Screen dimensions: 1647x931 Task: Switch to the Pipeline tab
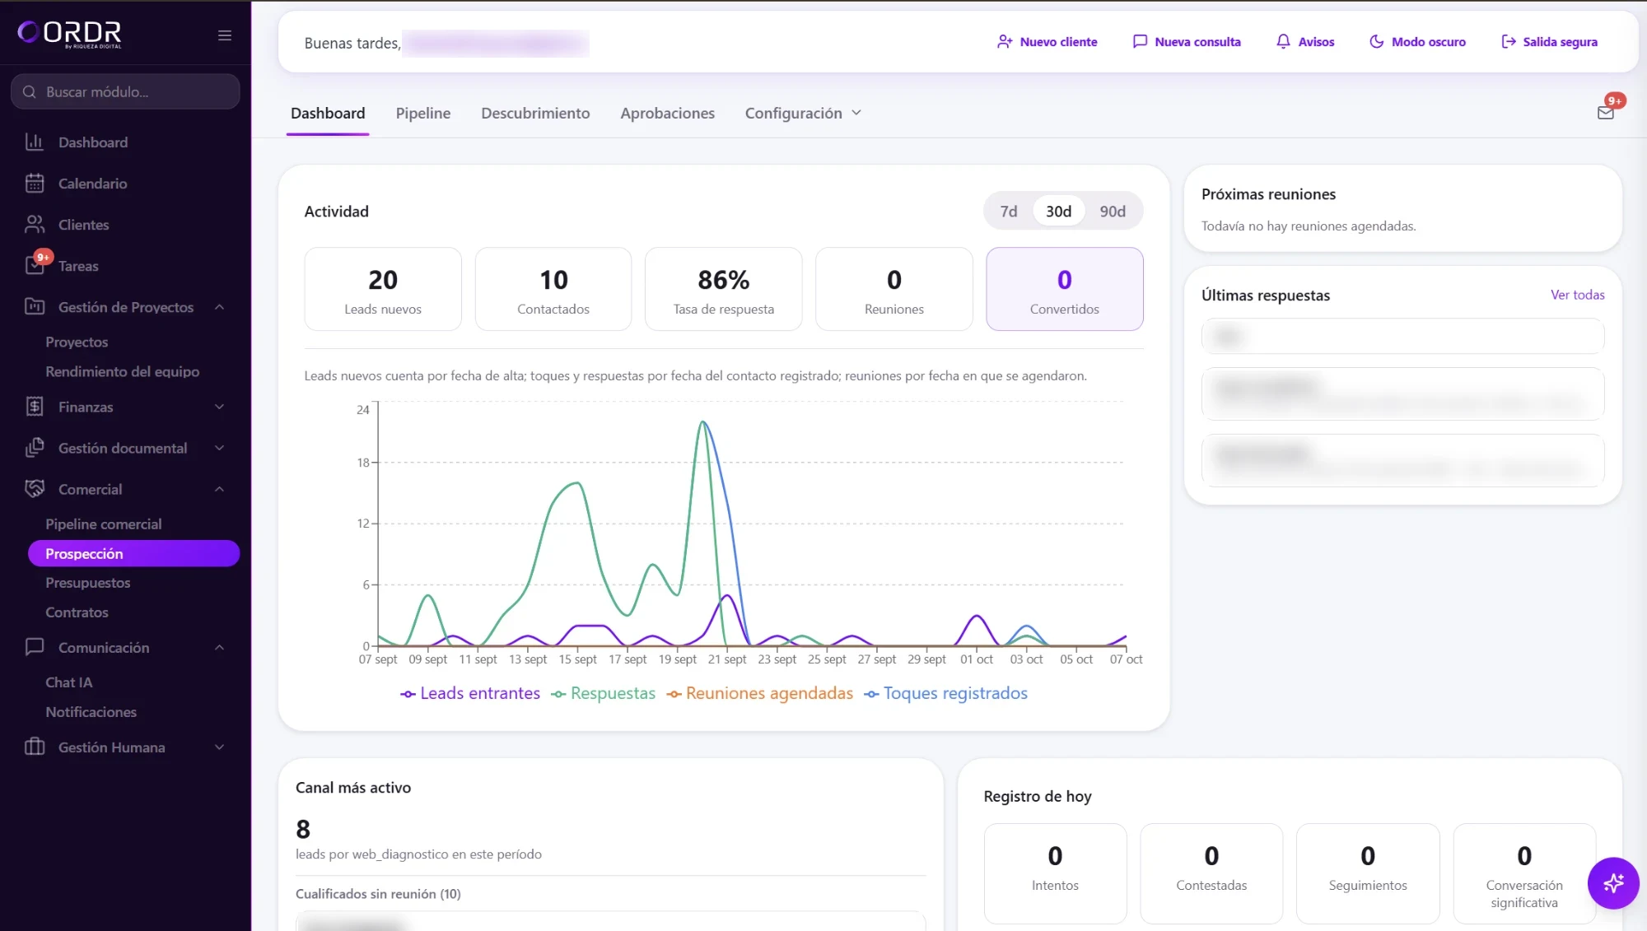(423, 114)
